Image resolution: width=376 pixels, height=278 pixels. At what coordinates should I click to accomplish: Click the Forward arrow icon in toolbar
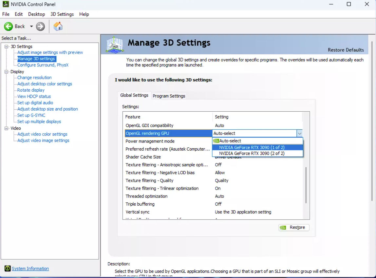coord(40,27)
